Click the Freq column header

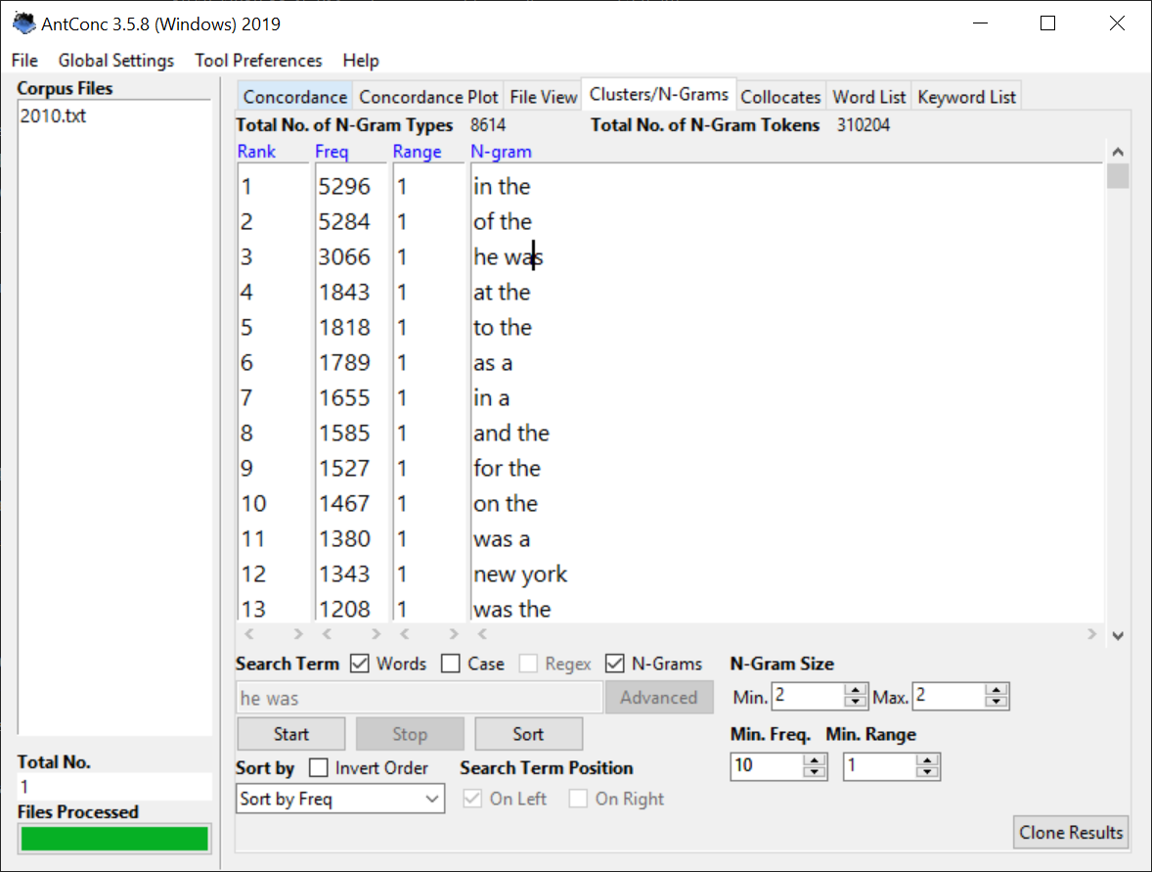(x=332, y=152)
